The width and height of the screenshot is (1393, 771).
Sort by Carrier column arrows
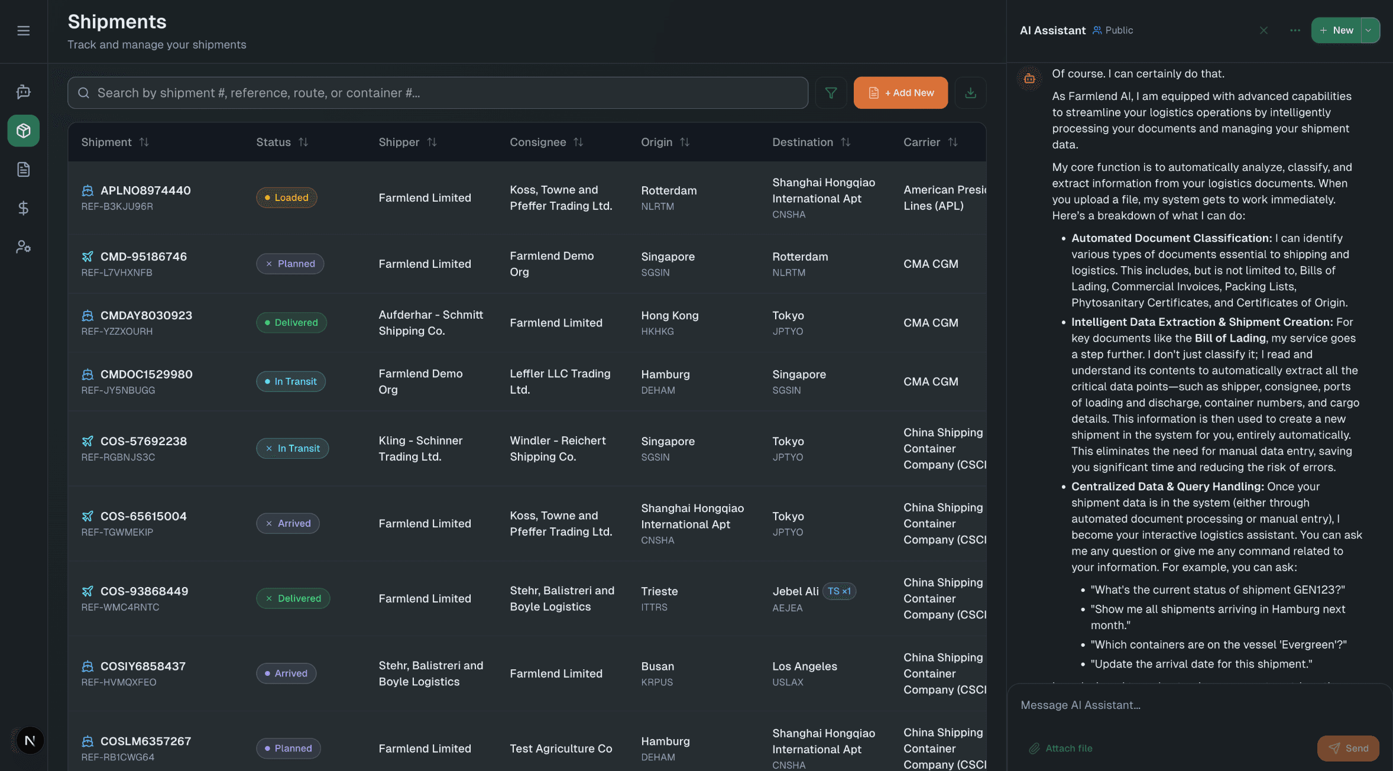(953, 142)
